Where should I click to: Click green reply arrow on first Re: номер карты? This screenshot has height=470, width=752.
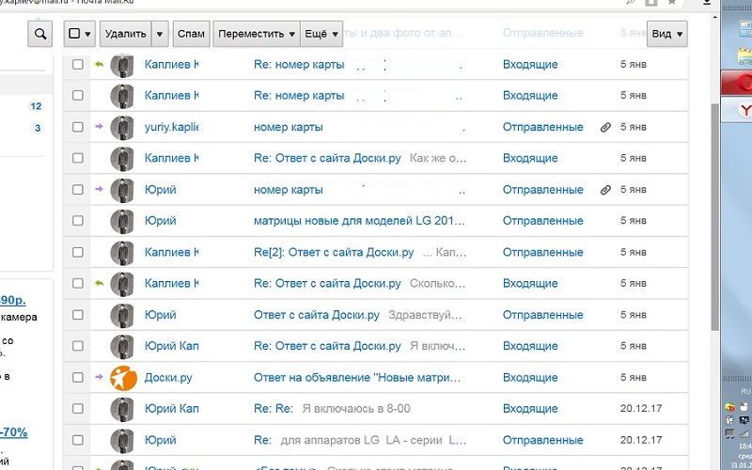pos(99,65)
